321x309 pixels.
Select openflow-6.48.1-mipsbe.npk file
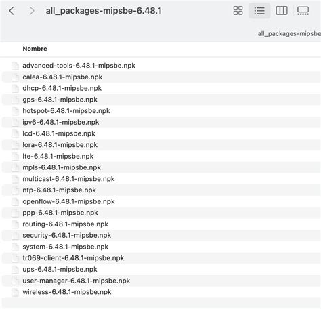coord(68,201)
